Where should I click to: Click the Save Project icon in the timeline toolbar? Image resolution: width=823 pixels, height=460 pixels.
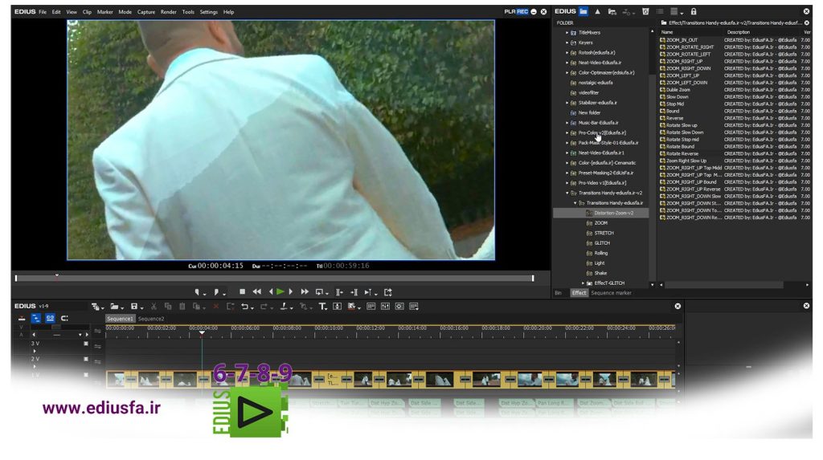(x=134, y=307)
